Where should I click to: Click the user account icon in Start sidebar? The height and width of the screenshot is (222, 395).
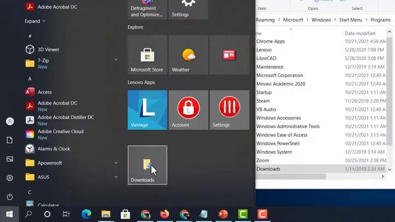10,121
